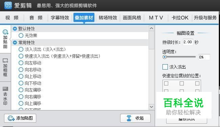Click the 收起 collapse button
220x127 pixels.
(135, 118)
